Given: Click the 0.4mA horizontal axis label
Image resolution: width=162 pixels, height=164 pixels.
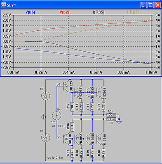Looking at the screenshot, I should click(x=68, y=72).
